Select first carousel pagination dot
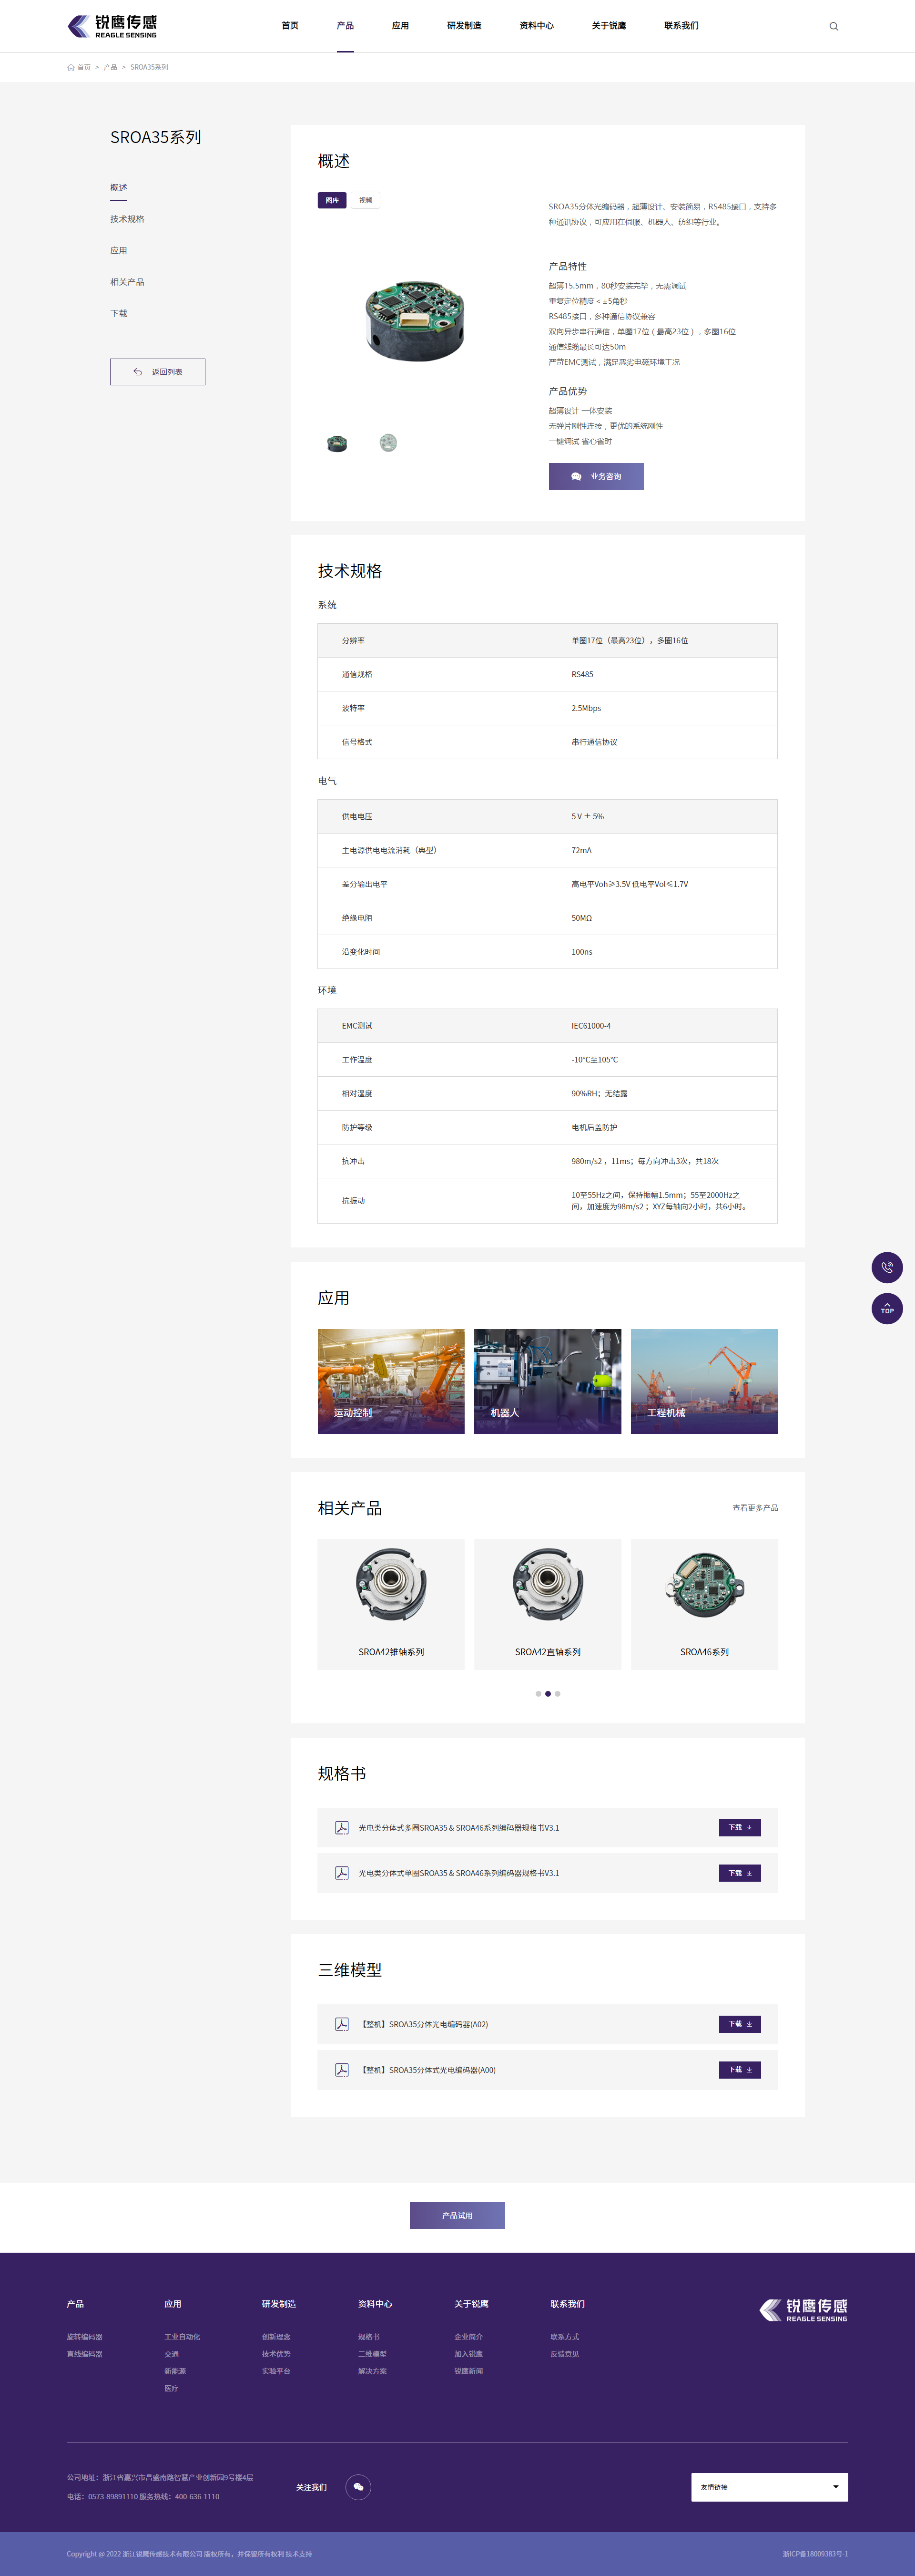The width and height of the screenshot is (915, 2576). tap(539, 1694)
